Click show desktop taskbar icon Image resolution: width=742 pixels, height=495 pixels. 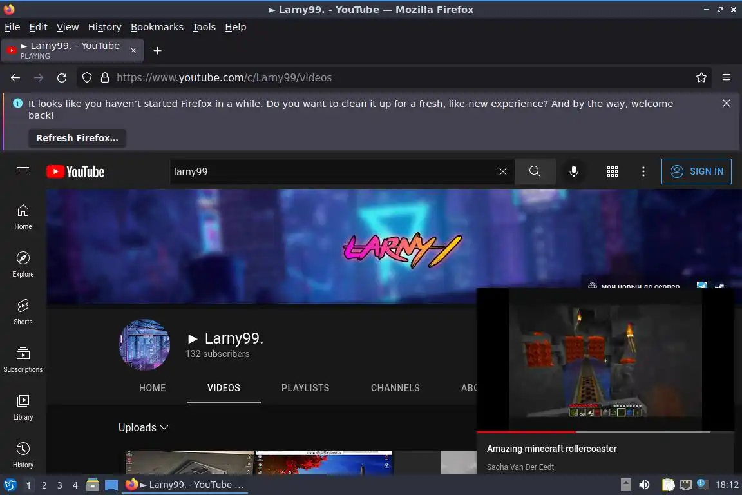tap(111, 485)
